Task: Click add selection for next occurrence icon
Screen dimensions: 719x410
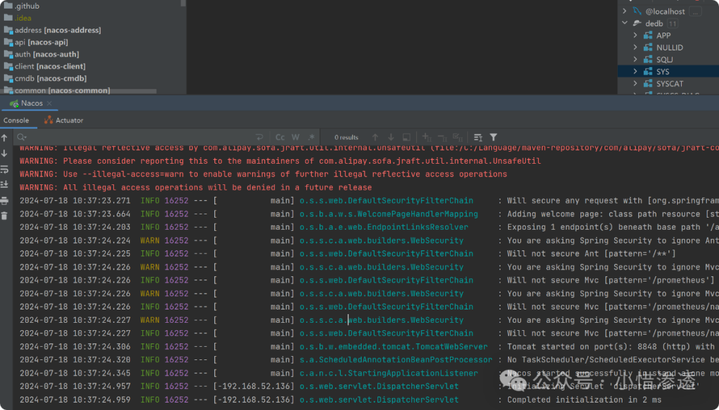Action: click(427, 137)
